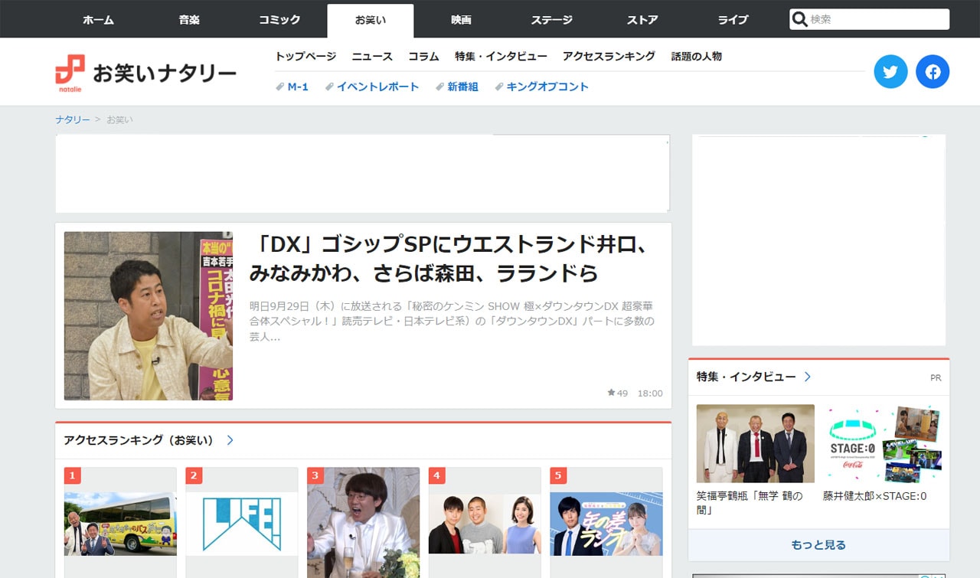Open the 映画 navigation menu item
Viewport: 980px width, 578px height.
[460, 19]
